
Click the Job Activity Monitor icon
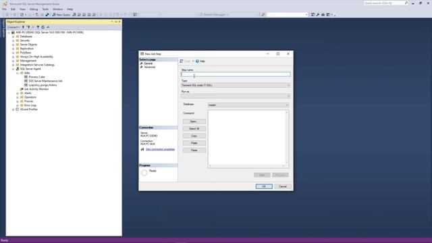pyautogui.click(x=22, y=89)
